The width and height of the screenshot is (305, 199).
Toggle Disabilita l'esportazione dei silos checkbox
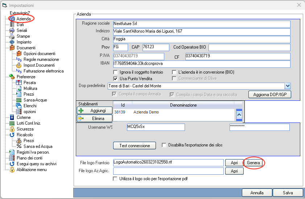coord(164,145)
